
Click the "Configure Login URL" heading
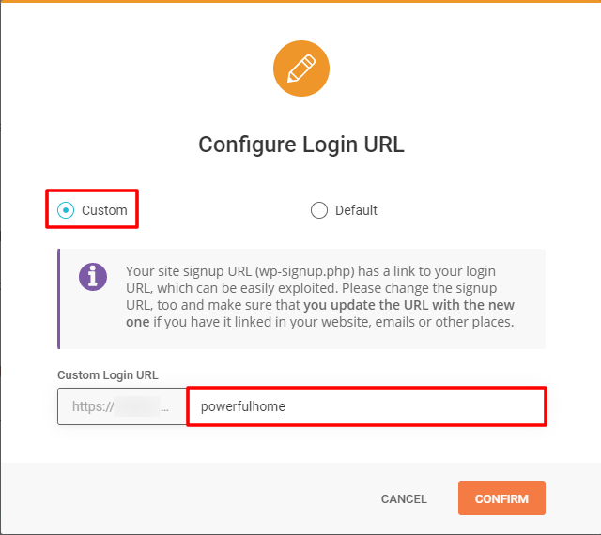click(301, 145)
